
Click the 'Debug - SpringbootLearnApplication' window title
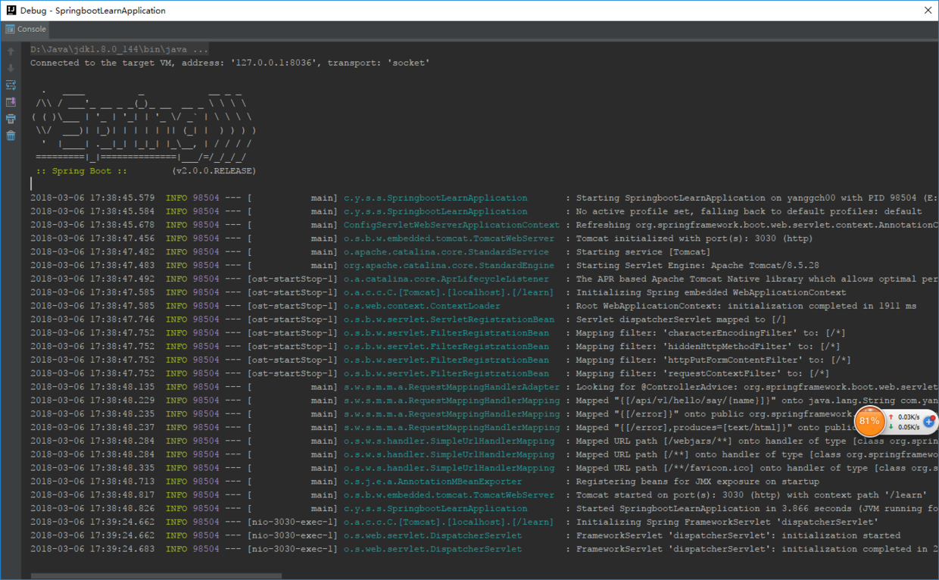[93, 11]
